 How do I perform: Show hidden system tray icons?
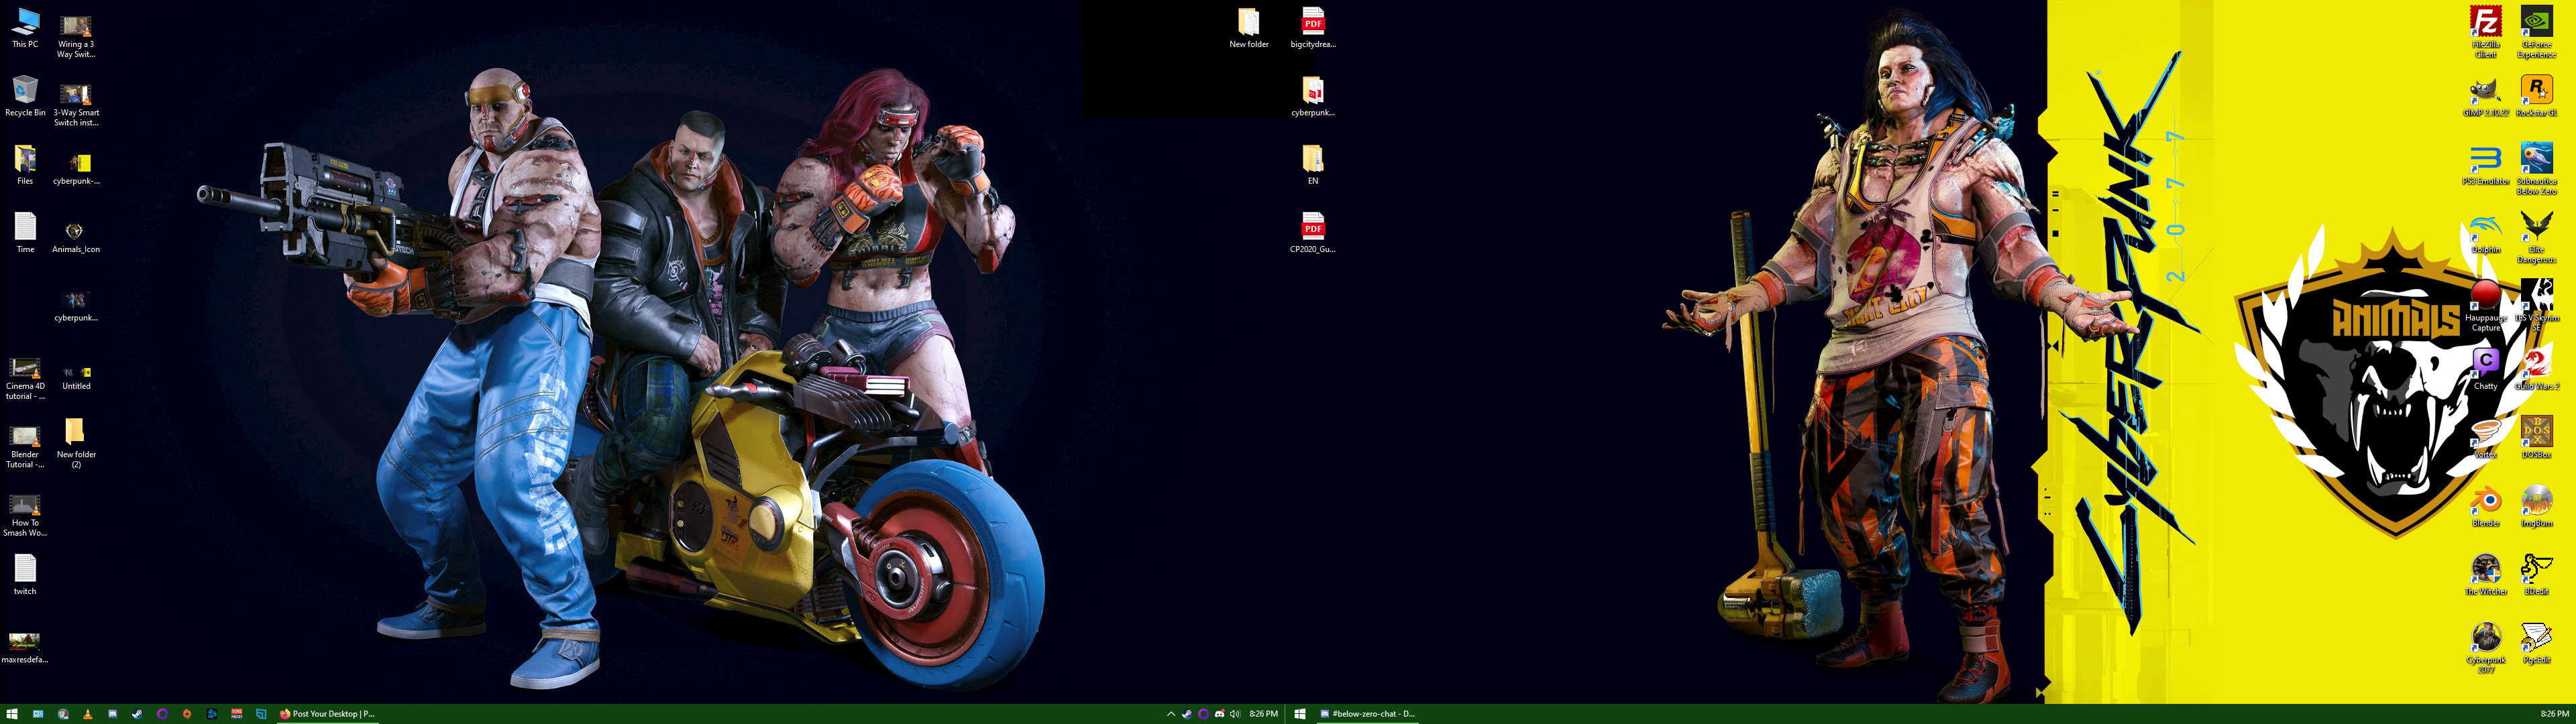pyautogui.click(x=1171, y=714)
